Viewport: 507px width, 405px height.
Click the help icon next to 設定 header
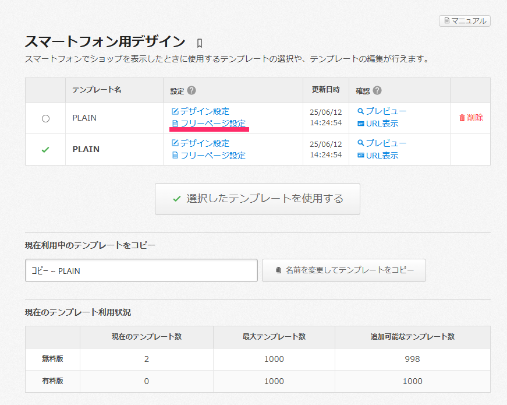(192, 90)
